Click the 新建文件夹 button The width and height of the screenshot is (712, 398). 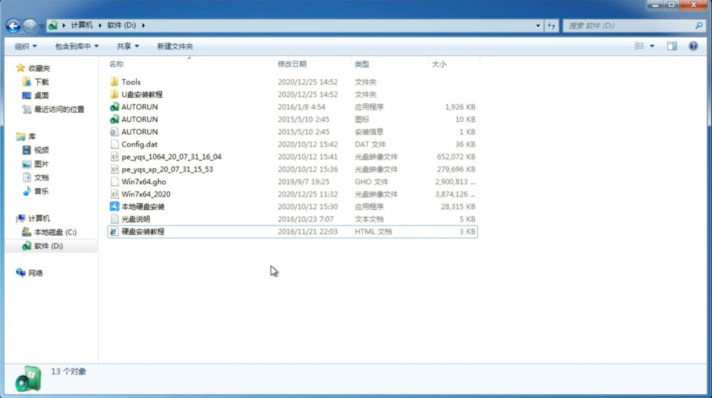[175, 45]
